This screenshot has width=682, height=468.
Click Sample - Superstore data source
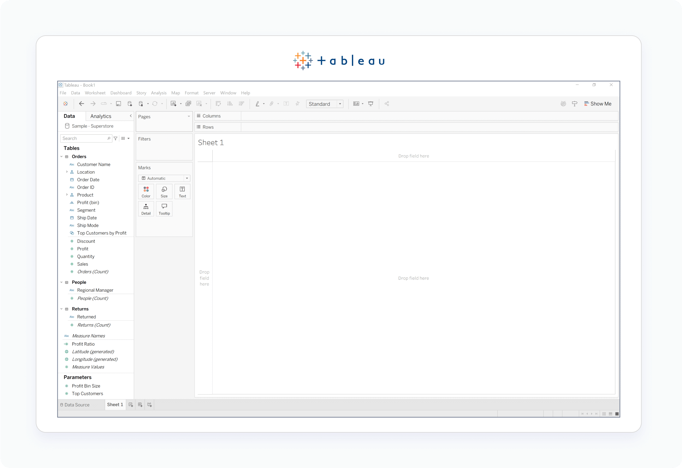92,126
